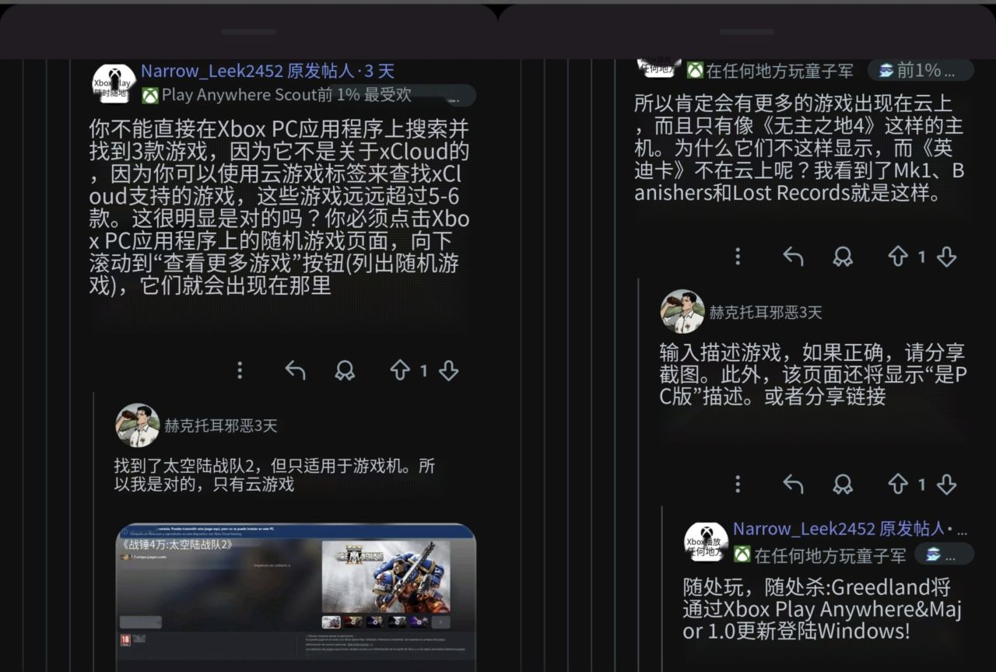Upvote the 无主之地4 comment

click(898, 256)
